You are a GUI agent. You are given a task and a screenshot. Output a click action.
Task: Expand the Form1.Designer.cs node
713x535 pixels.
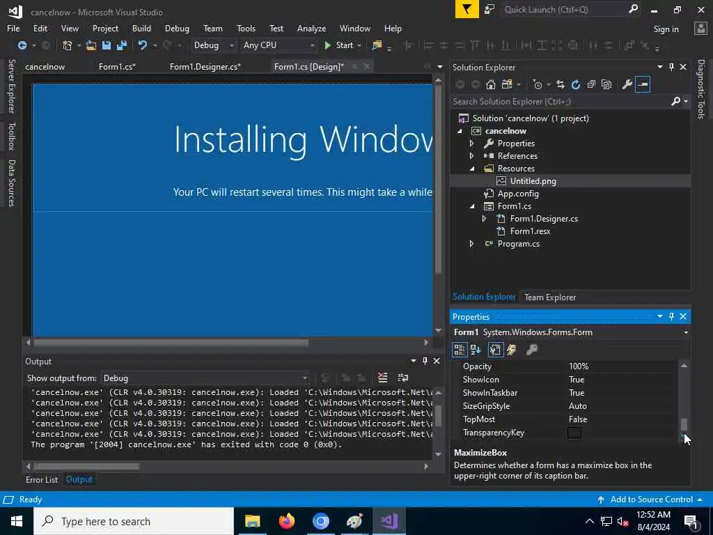(484, 219)
